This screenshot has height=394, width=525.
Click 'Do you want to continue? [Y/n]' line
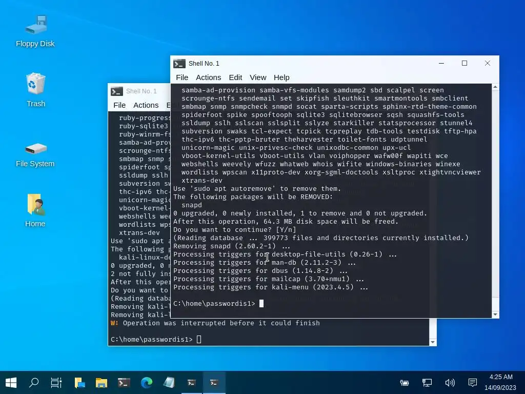click(x=235, y=230)
